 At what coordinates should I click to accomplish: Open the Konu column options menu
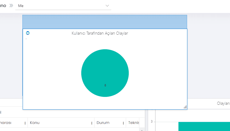[92, 123]
